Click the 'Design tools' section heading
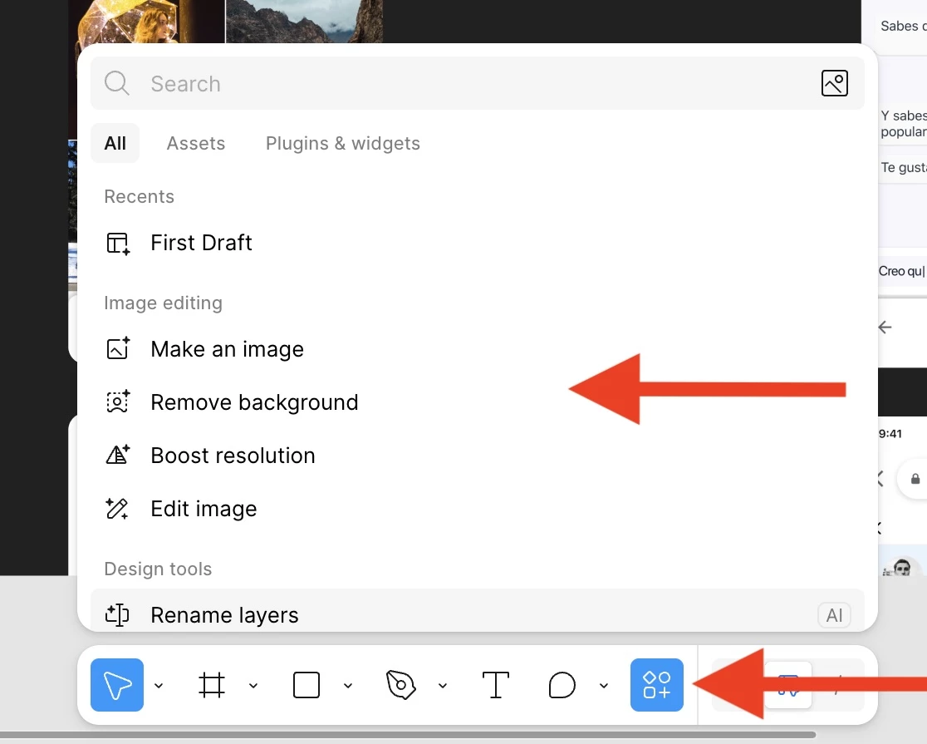 coord(158,569)
